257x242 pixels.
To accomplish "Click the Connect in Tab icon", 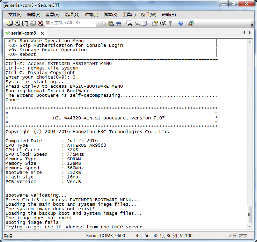I will pyautogui.click(x=25, y=23).
